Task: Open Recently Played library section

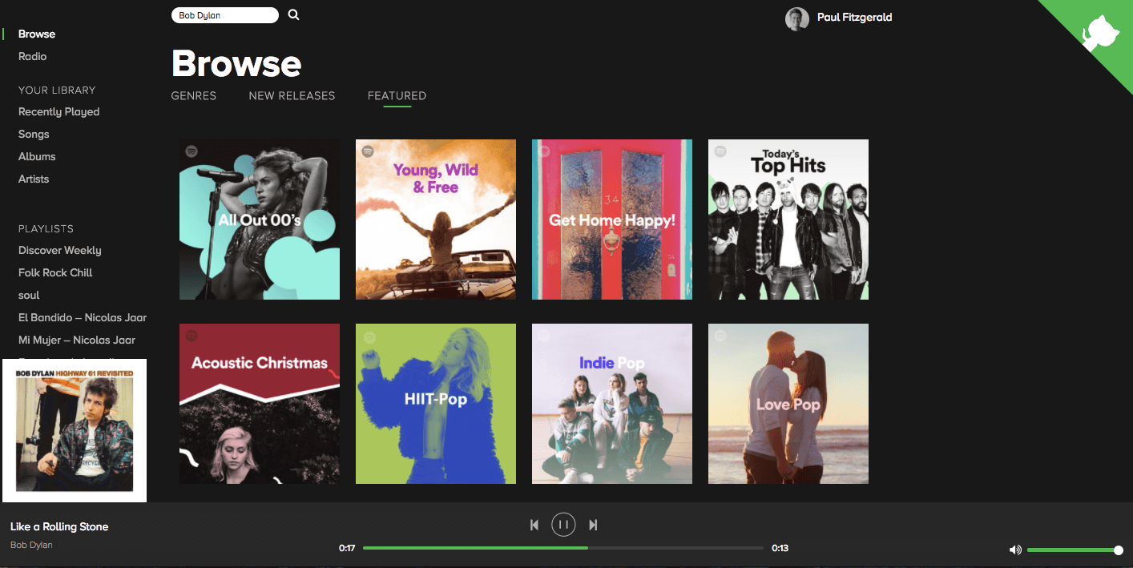Action: pos(59,111)
